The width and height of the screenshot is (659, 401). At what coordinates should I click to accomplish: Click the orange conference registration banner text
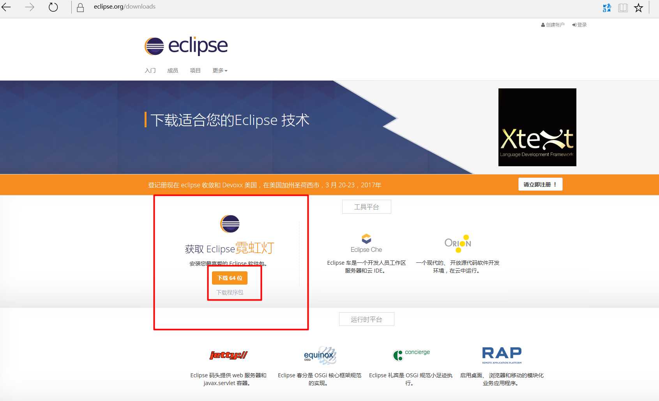[x=265, y=185]
